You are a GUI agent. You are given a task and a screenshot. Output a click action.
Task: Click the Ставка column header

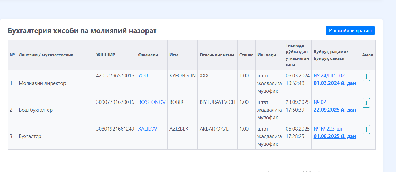[246, 55]
